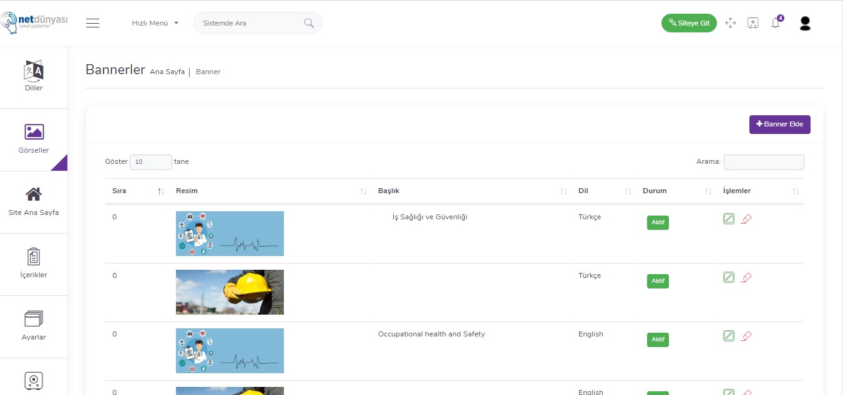Click English in Occupational health row
This screenshot has height=395, width=843.
(591, 334)
